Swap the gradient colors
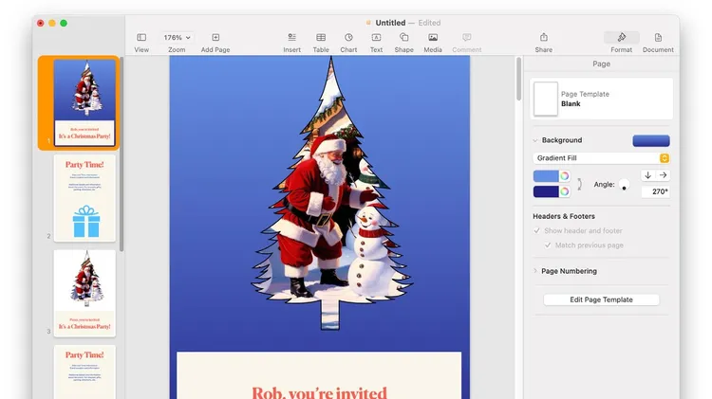 [x=579, y=184]
